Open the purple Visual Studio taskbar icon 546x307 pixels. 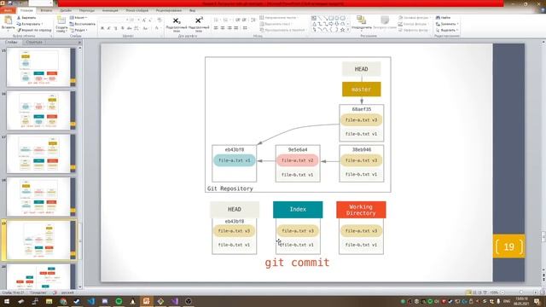pos(174,301)
